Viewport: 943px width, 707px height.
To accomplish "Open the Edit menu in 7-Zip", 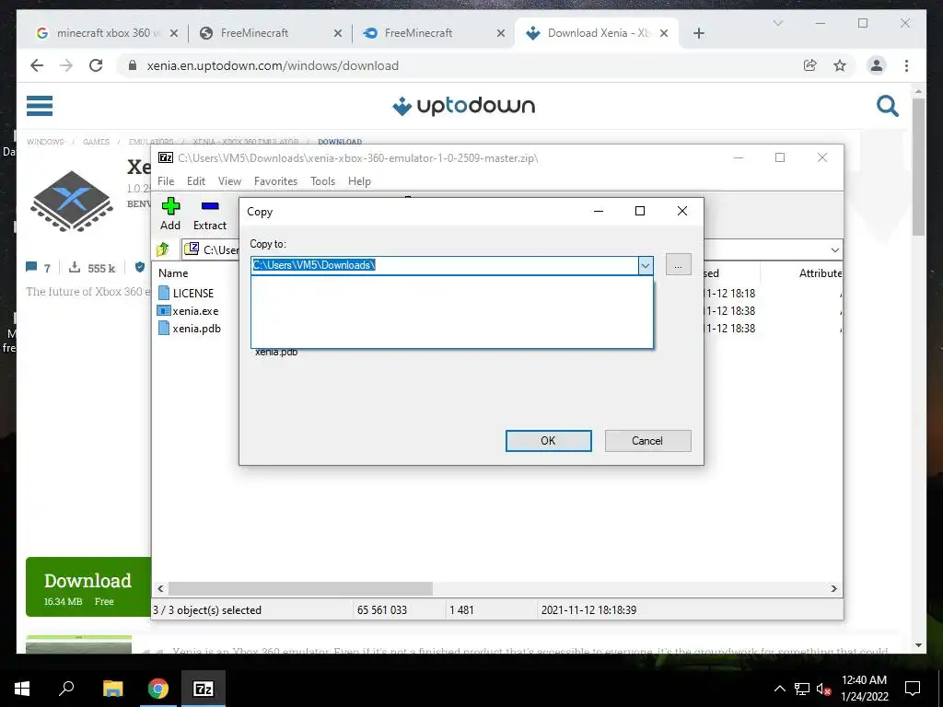I will (x=196, y=181).
